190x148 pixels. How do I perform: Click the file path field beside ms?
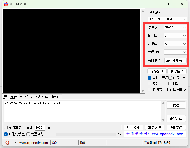click(x=89, y=128)
